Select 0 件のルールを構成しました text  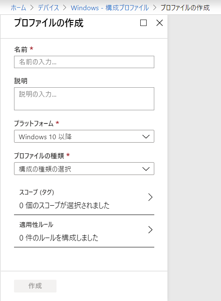click(x=59, y=238)
